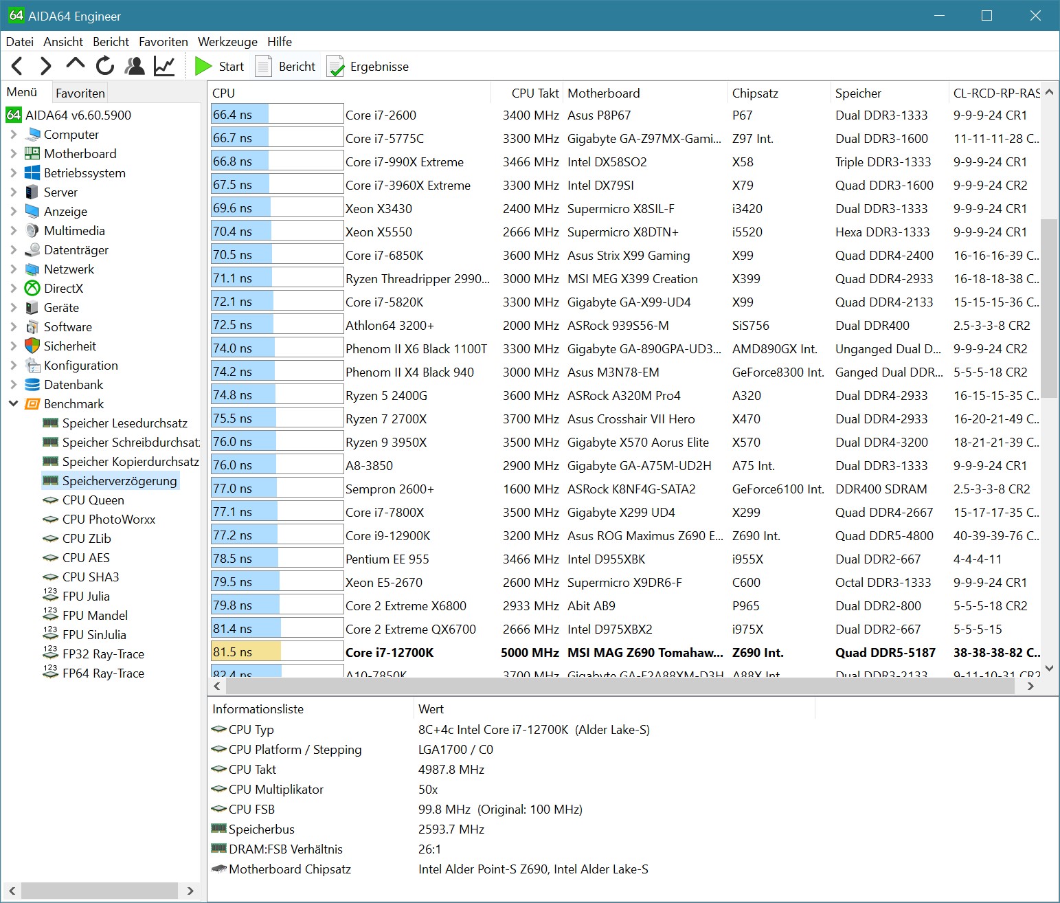Image resolution: width=1060 pixels, height=903 pixels.
Task: Sort by the Chipsatz column header
Action: (x=779, y=93)
